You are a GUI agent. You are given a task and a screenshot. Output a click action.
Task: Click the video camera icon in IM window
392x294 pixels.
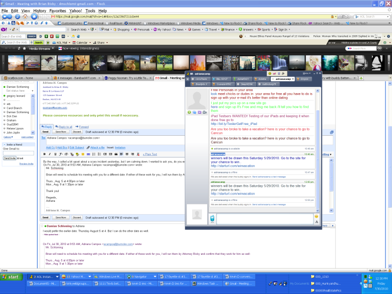click(x=205, y=112)
